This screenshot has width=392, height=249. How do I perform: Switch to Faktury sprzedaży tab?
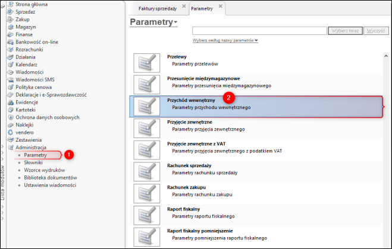pos(157,9)
